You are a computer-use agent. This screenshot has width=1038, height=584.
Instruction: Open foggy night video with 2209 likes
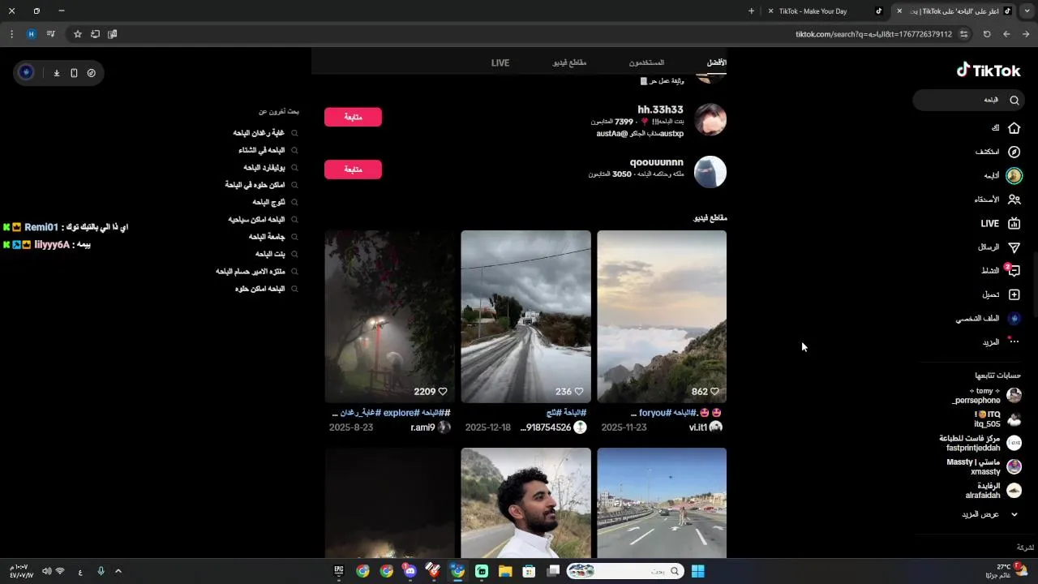pos(389,316)
